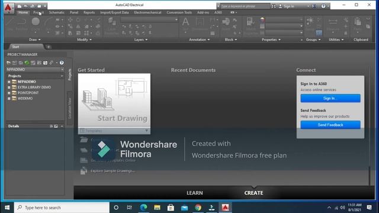Screen dimensions: 379x213
Task: Click the object color swatch in Properties
Action: click(262, 20)
